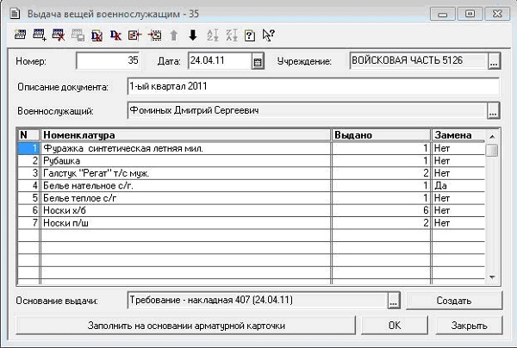Viewport: 517px width, 348px height.
Task: Click the black move down arrow
Action: click(192, 35)
